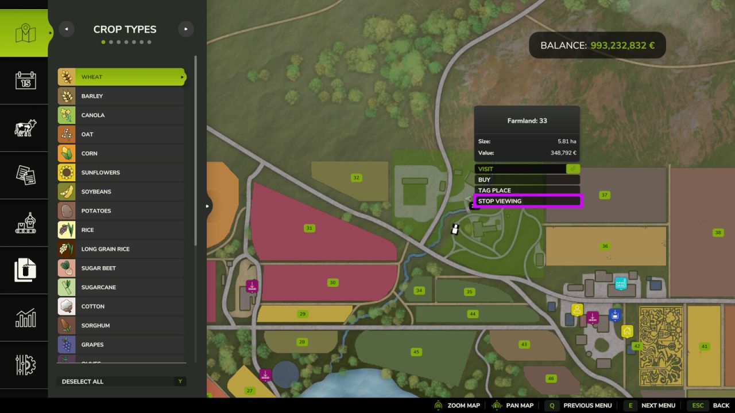Switch to the previous map overview category arrow

[x=67, y=29]
